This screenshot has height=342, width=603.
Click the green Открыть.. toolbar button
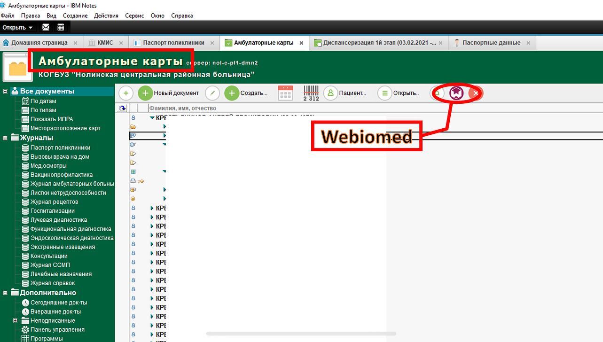(399, 93)
